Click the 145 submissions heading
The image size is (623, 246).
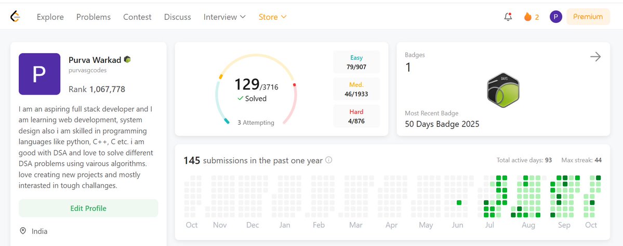(x=253, y=161)
